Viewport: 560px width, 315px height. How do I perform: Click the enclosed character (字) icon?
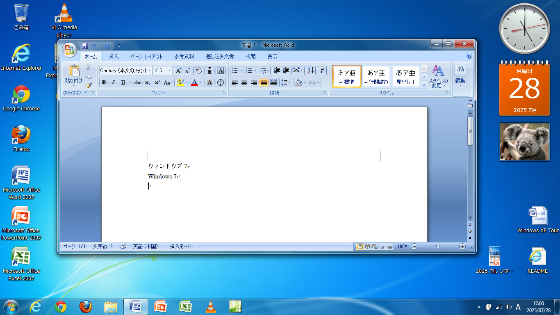click(x=221, y=82)
